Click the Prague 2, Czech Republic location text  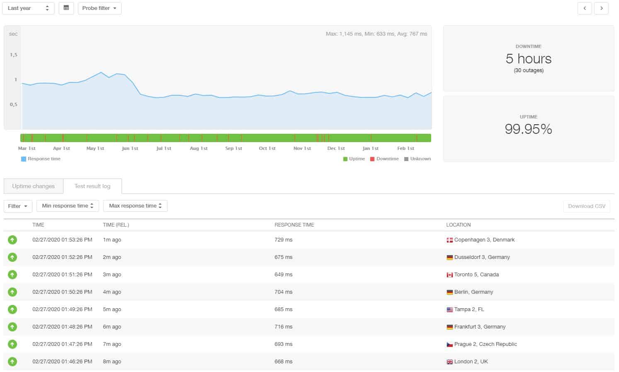click(485, 344)
